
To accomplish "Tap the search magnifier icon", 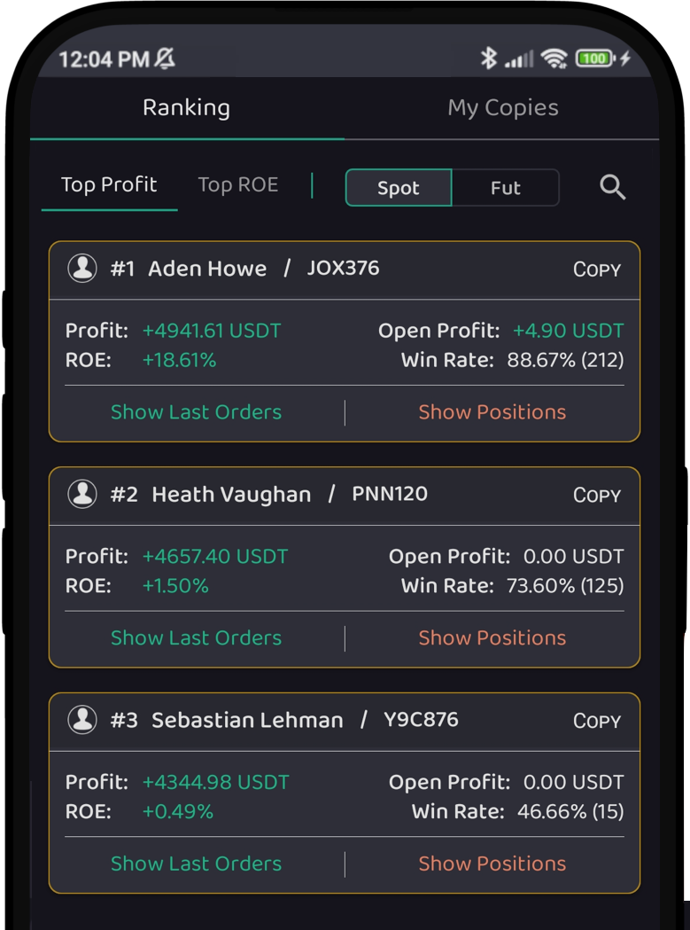I will pos(612,187).
